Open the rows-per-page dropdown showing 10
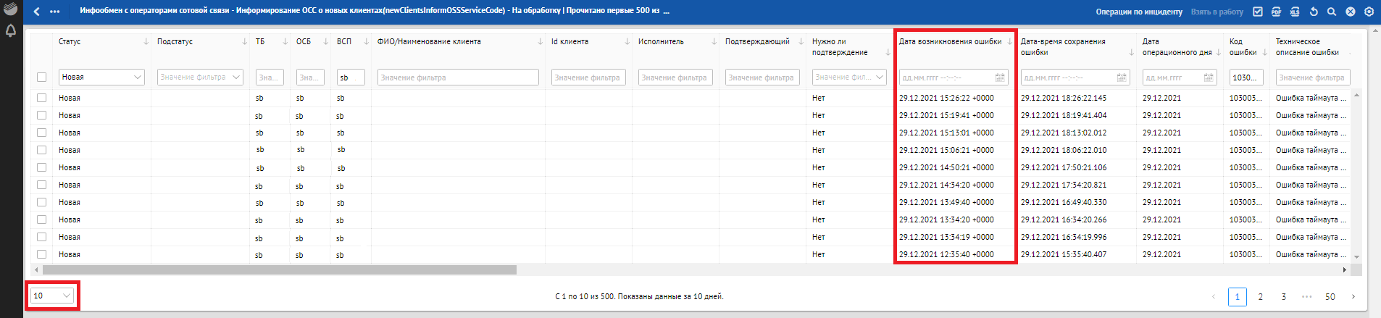1381x318 pixels. tap(52, 296)
